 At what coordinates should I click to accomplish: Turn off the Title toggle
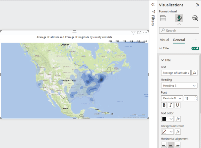[195, 48]
